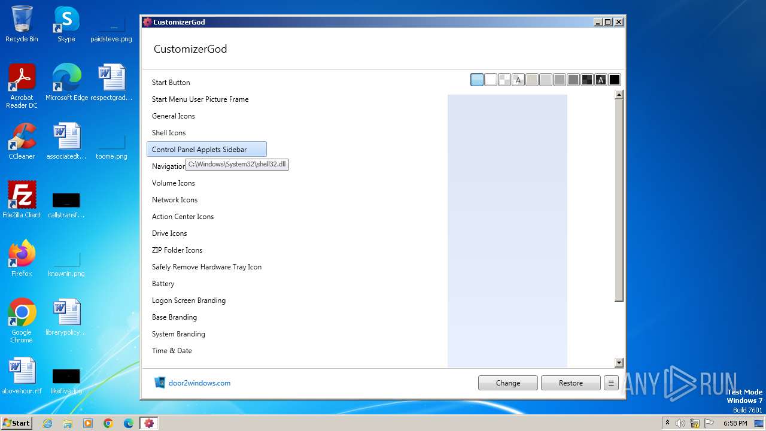
Task: Click the Chrome icon in the taskbar
Action: coord(108,423)
